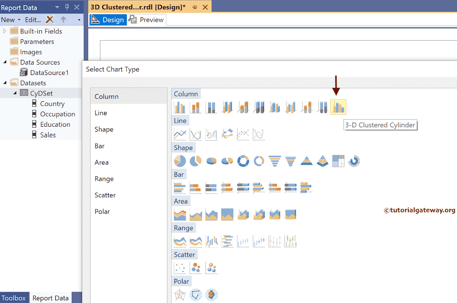Pick the Scatter chart icon
Viewport: 457px width, 303px height.
click(180, 268)
